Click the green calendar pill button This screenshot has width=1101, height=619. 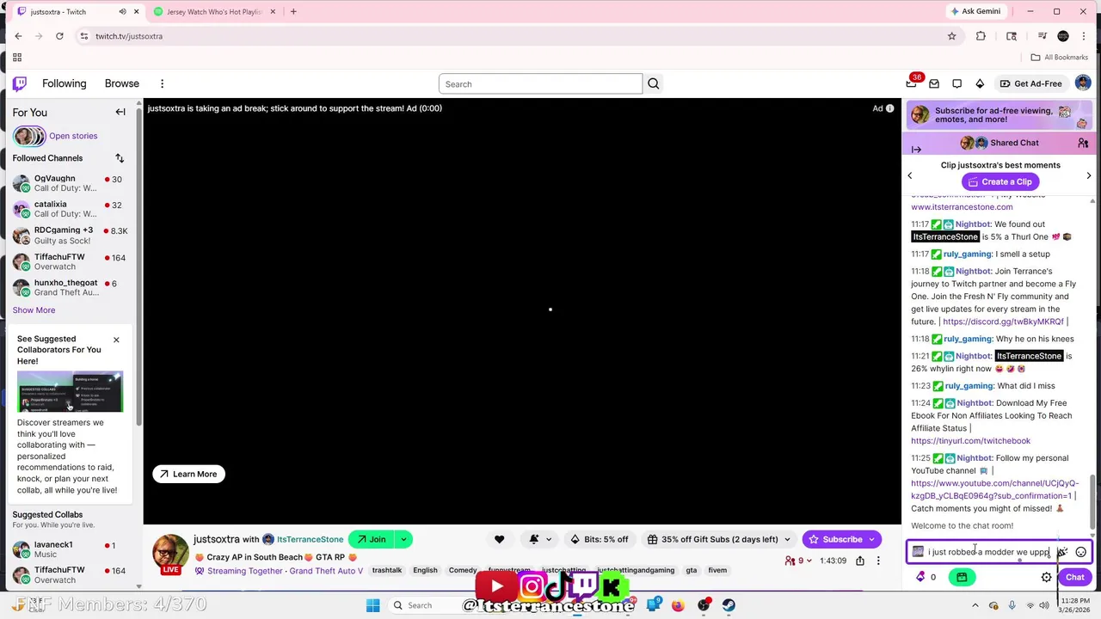(962, 577)
